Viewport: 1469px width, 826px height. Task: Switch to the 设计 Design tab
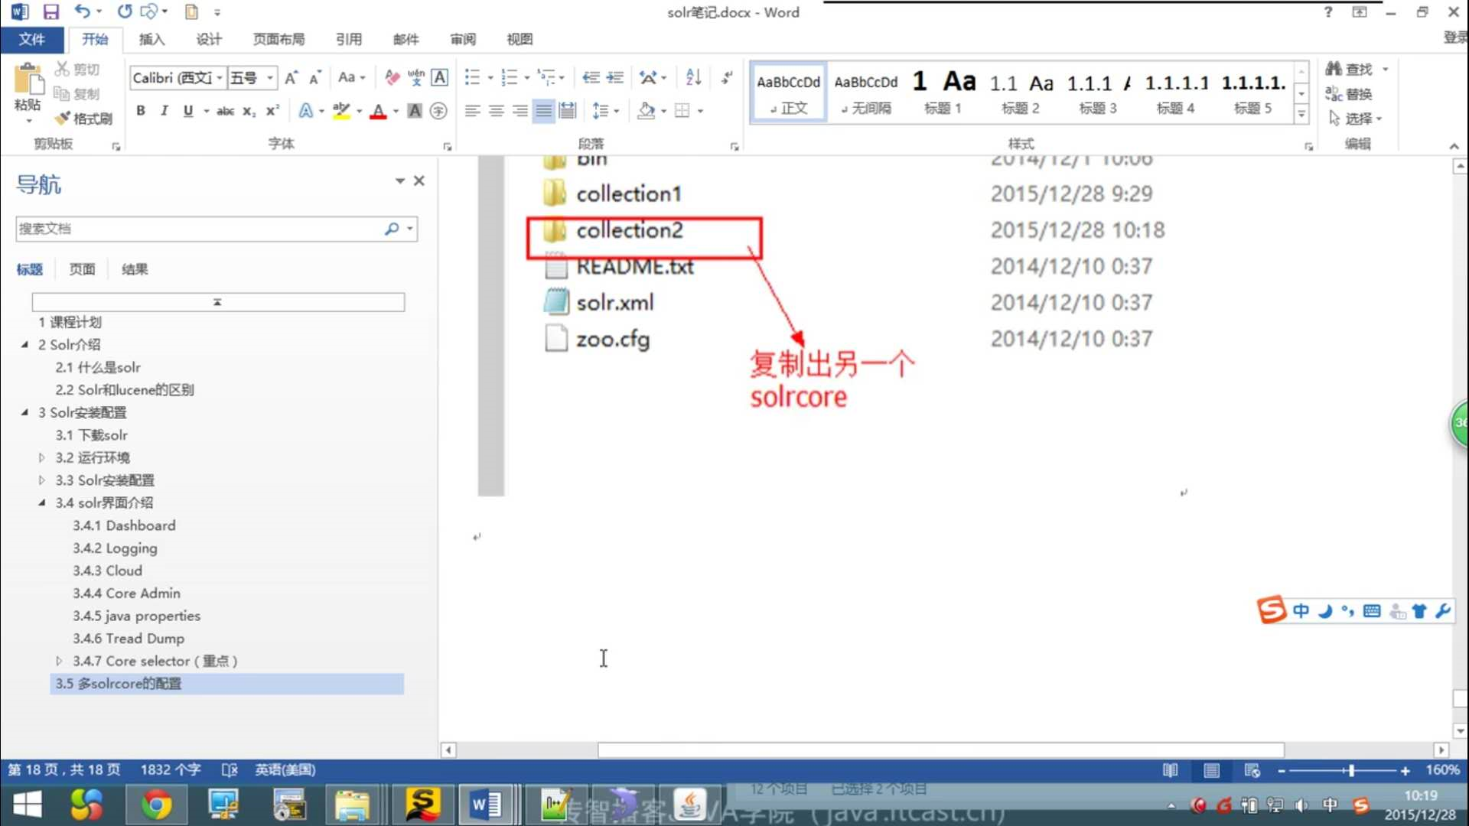tap(208, 39)
